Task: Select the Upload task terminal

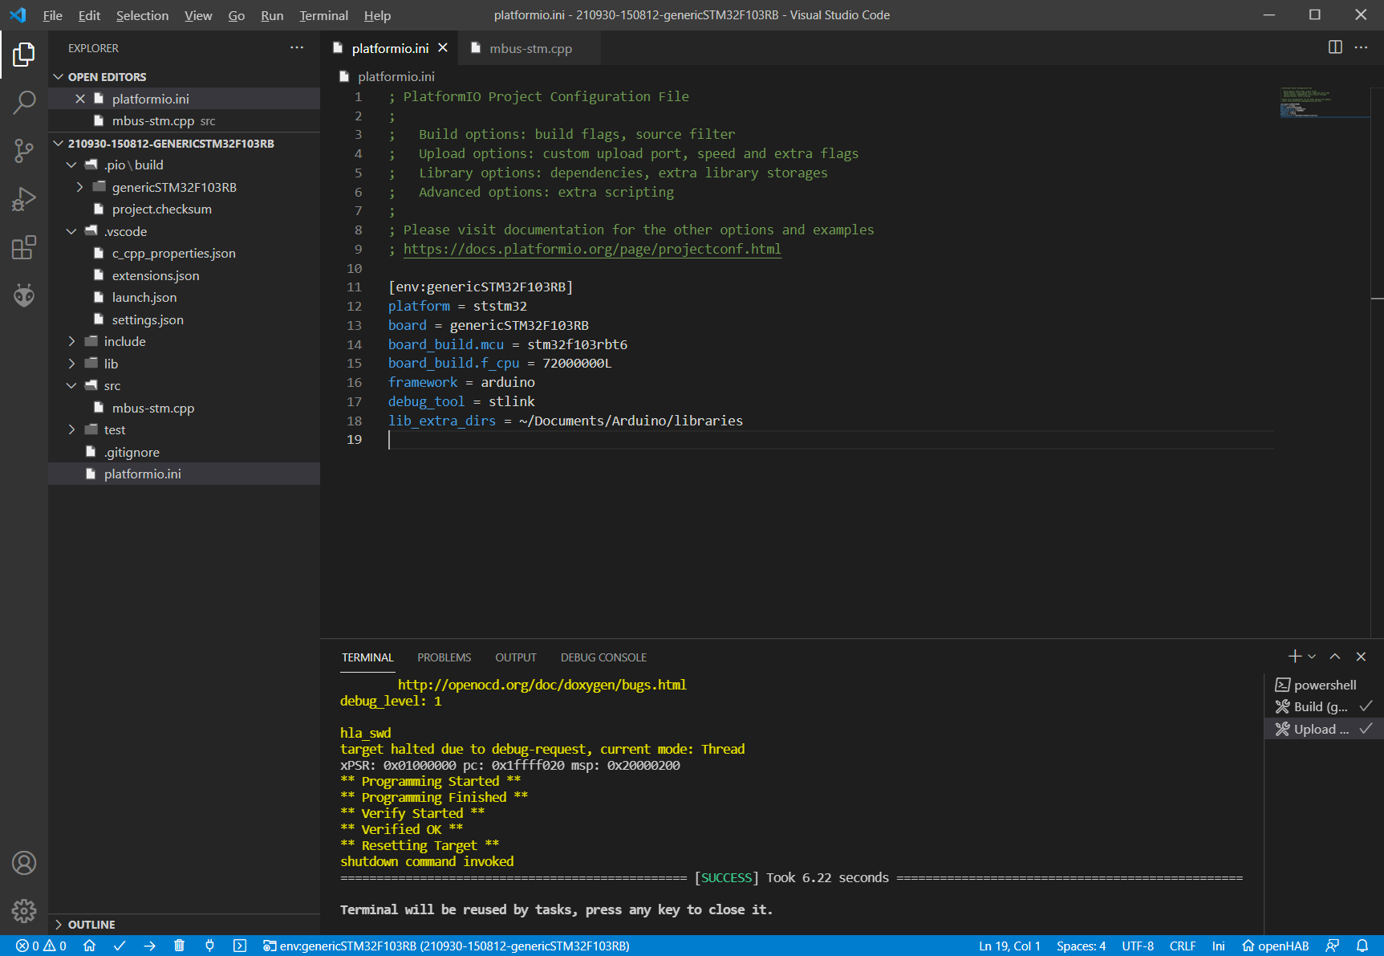Action: (x=1324, y=729)
